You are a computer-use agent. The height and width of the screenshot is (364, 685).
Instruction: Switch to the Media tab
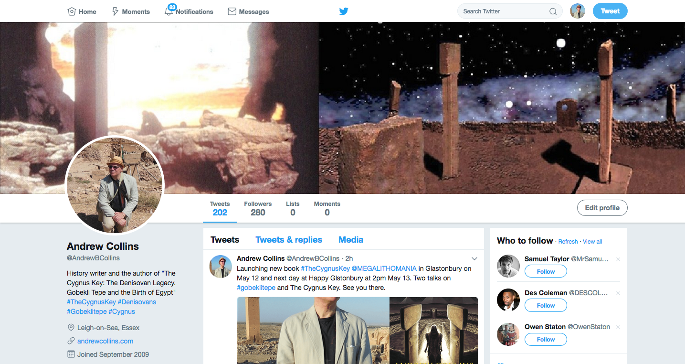click(x=351, y=240)
